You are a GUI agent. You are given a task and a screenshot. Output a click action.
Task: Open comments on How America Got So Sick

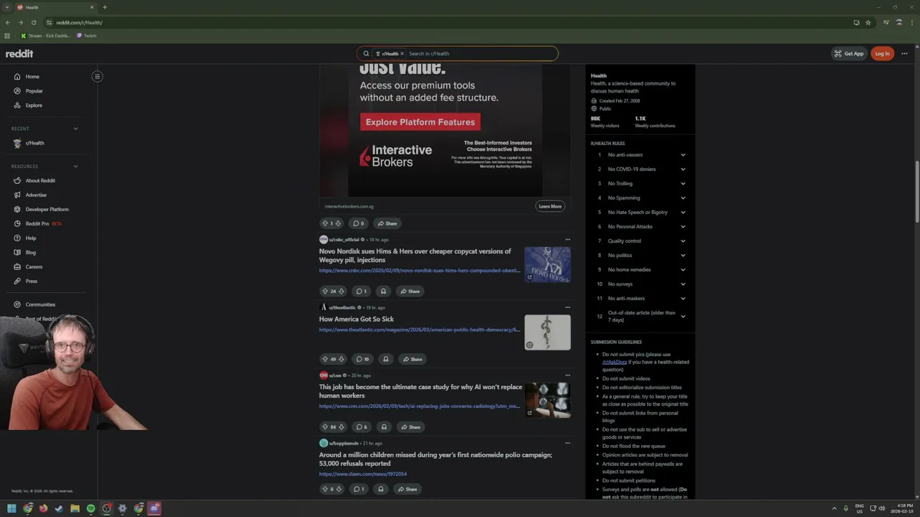(x=362, y=359)
